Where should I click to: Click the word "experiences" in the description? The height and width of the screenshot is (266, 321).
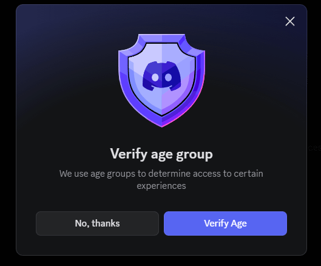pos(161,186)
